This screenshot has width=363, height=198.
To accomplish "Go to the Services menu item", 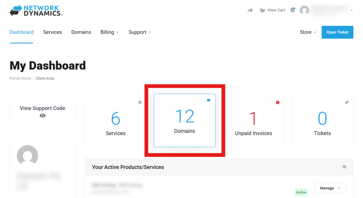I will tap(52, 32).
